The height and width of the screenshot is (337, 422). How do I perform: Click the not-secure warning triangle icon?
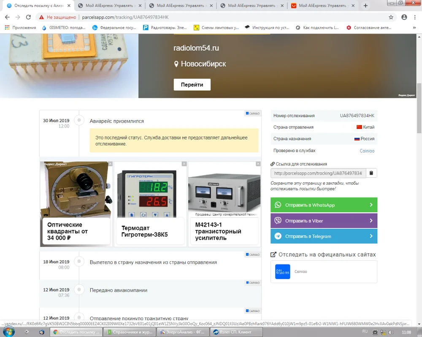41,17
